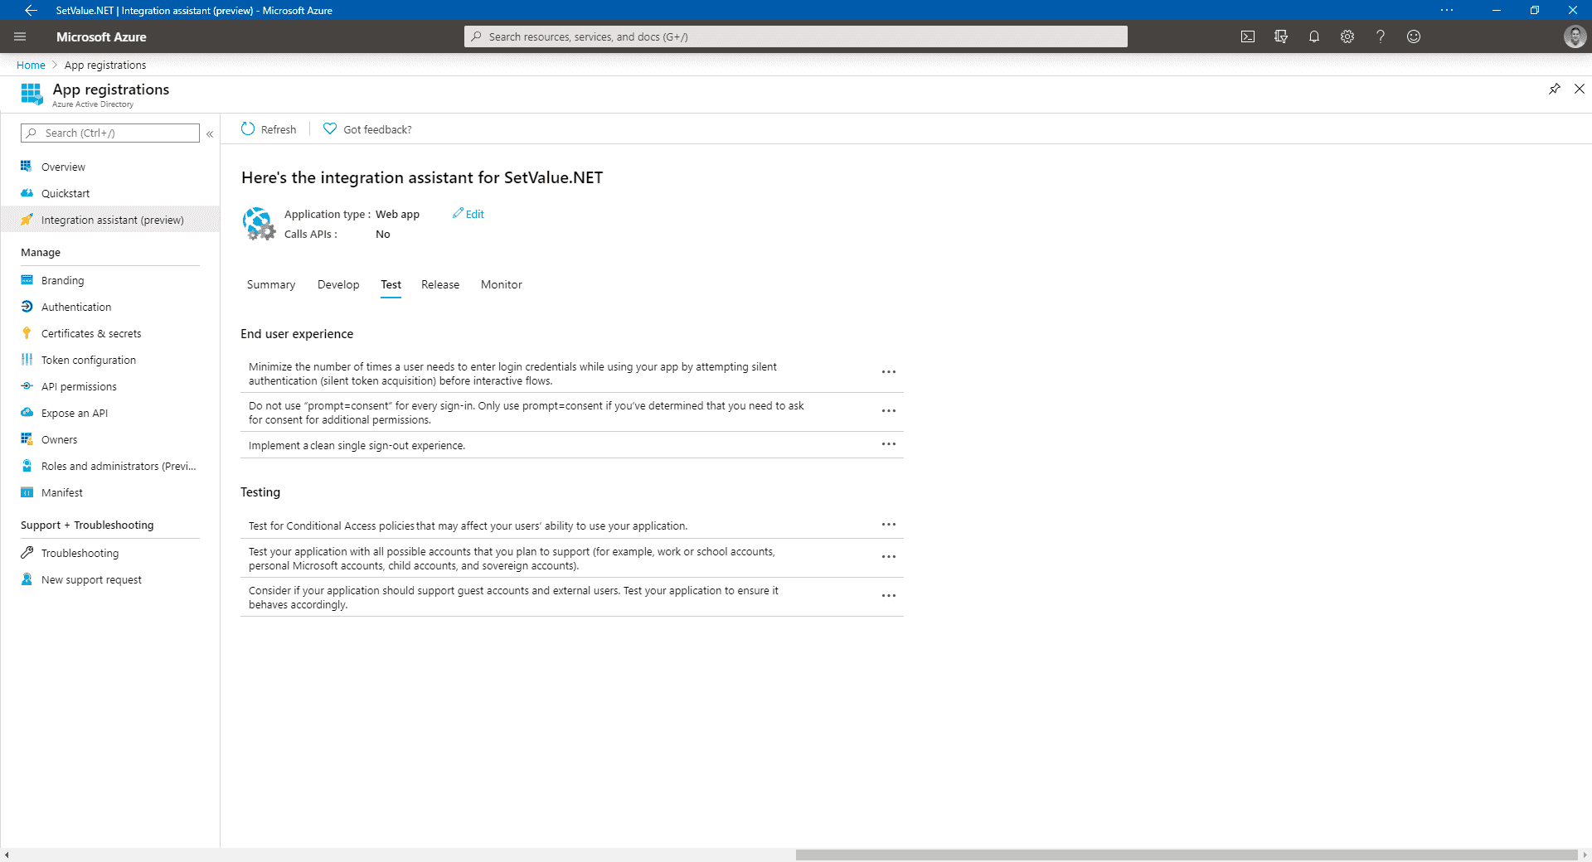
Task: Click the New support request icon
Action: click(x=27, y=579)
